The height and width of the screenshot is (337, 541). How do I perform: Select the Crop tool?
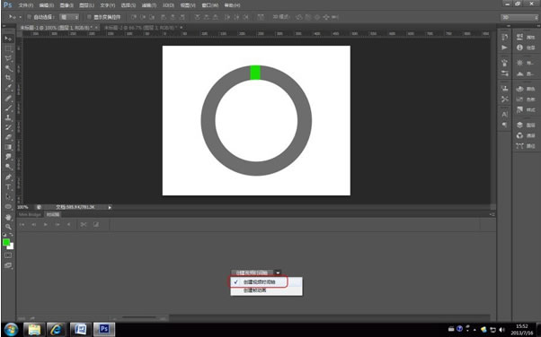click(8, 78)
